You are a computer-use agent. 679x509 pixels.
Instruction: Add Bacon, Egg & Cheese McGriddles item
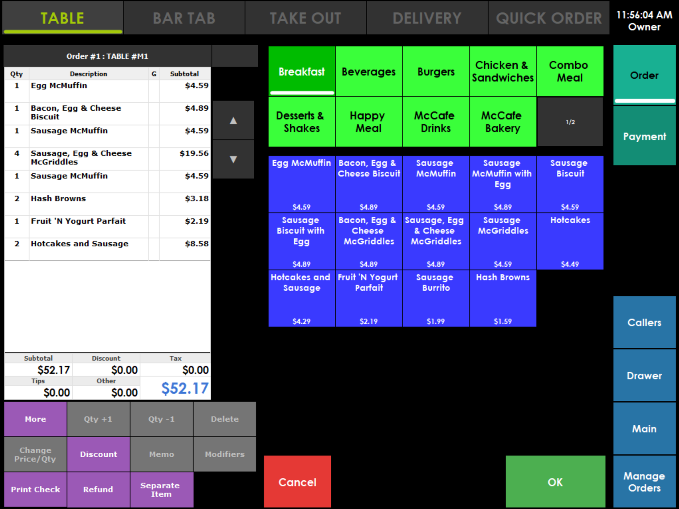pos(369,241)
